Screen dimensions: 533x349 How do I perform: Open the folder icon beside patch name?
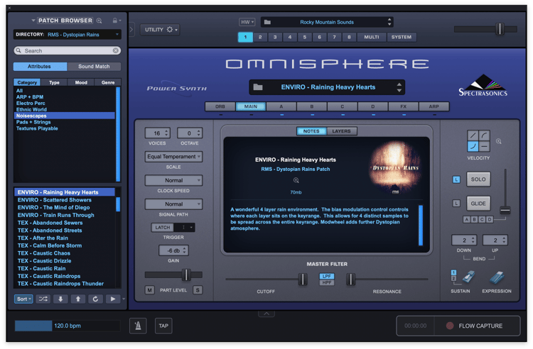coord(258,87)
